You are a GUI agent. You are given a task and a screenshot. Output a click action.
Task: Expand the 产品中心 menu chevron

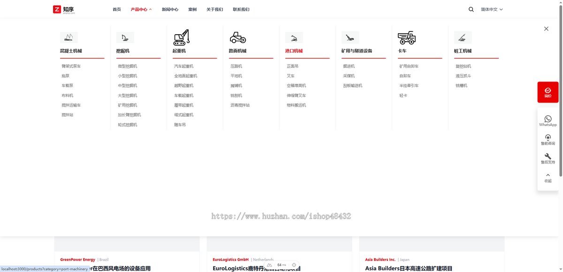tap(151, 9)
